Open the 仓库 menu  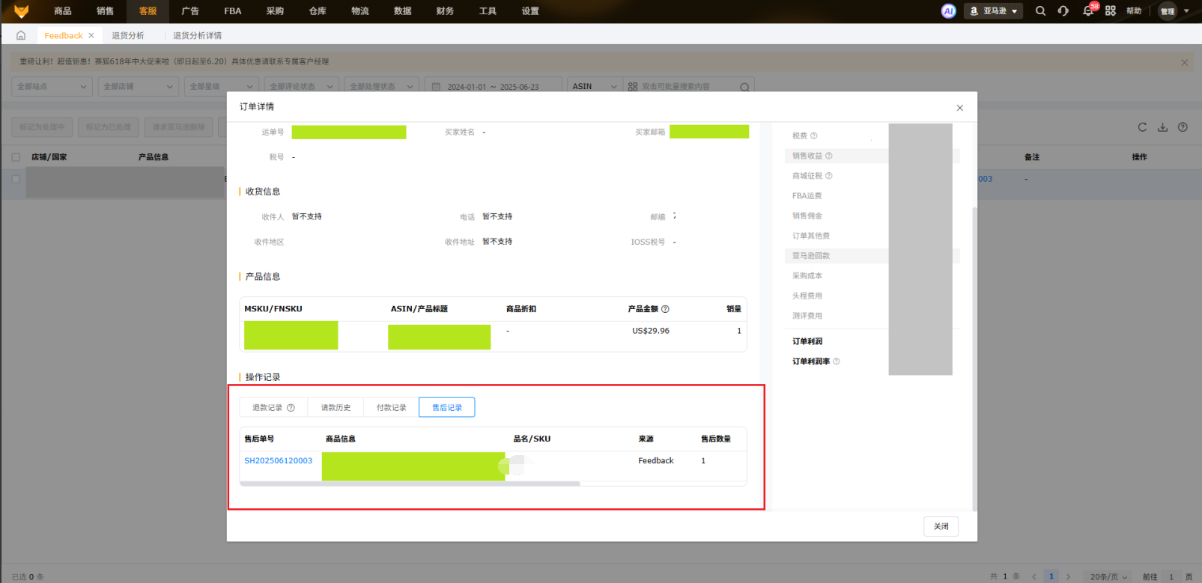(x=318, y=11)
